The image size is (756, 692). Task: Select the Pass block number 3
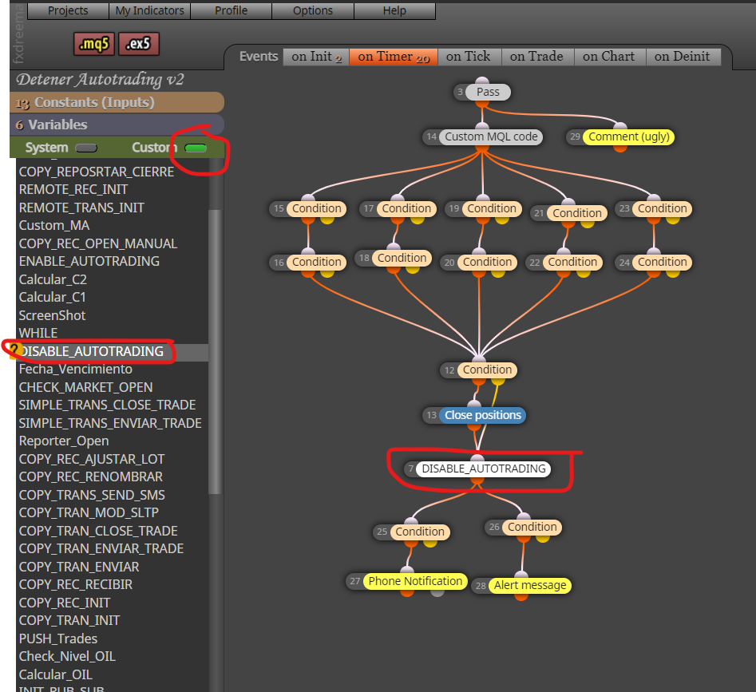pyautogui.click(x=488, y=92)
